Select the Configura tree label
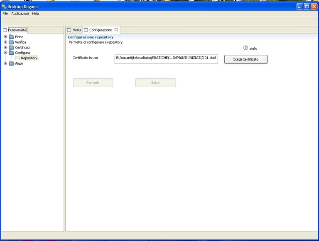 click(x=22, y=53)
